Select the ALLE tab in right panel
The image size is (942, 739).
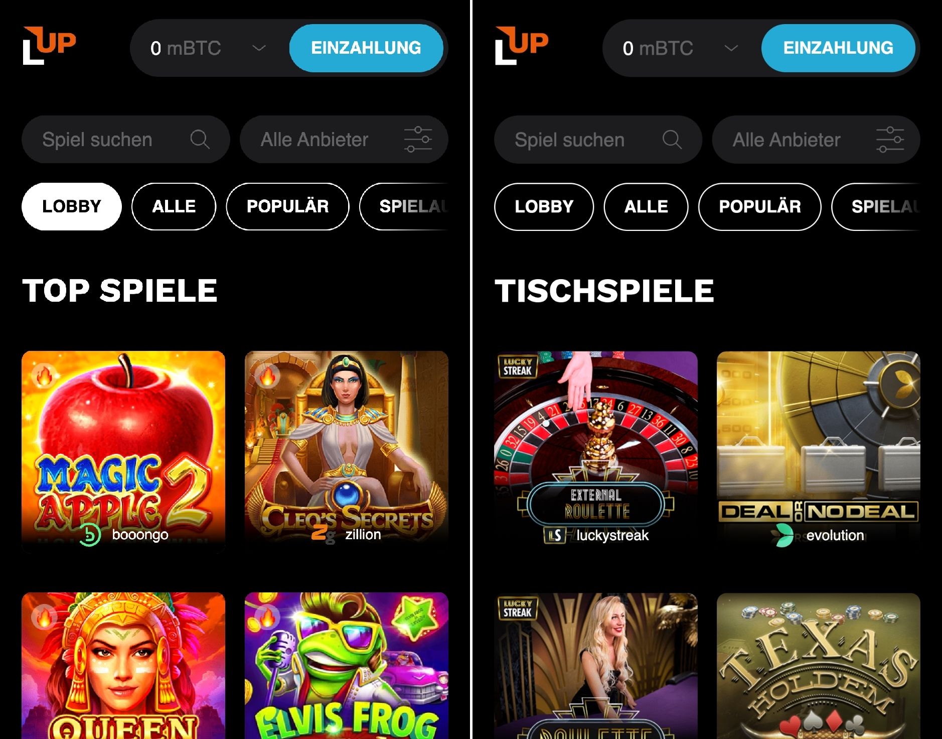coord(646,207)
